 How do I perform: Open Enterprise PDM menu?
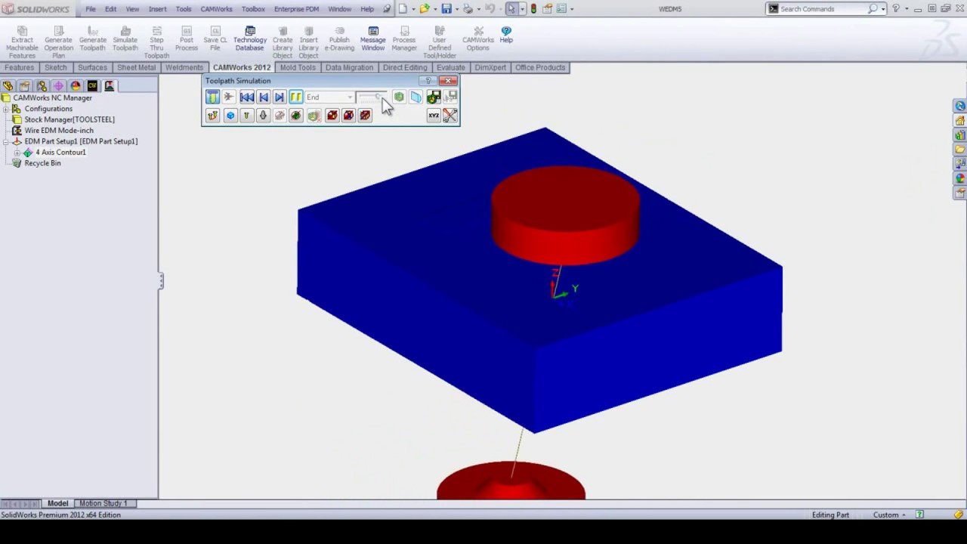coord(296,9)
